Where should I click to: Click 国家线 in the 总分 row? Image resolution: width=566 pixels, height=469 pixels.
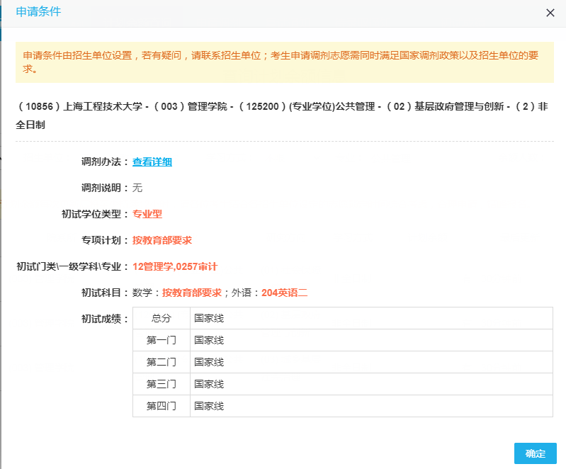pos(209,318)
